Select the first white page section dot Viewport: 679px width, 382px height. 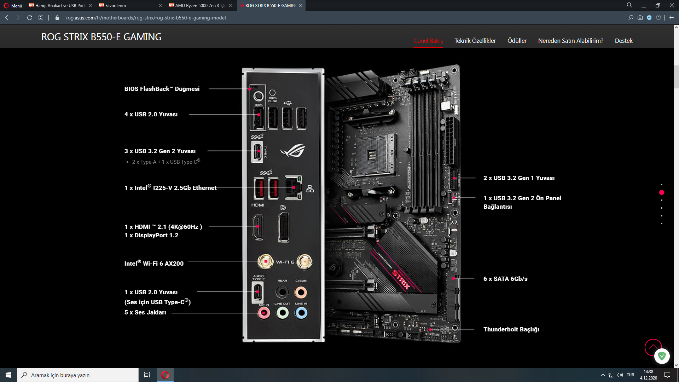tap(662, 185)
